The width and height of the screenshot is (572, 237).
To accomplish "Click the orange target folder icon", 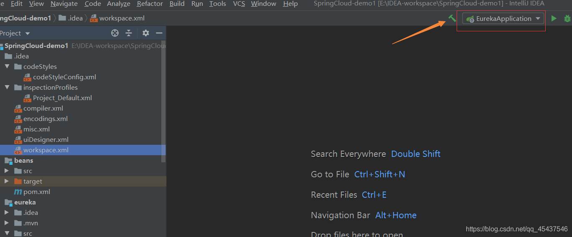I will 18,182.
